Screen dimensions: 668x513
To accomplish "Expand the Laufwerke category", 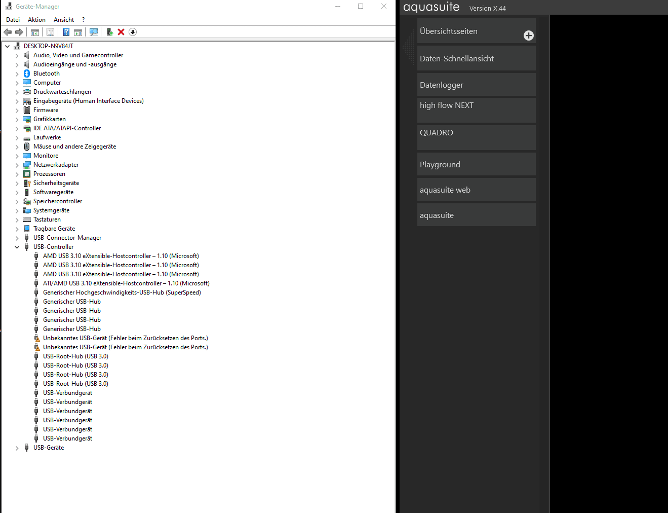I will pyautogui.click(x=17, y=137).
